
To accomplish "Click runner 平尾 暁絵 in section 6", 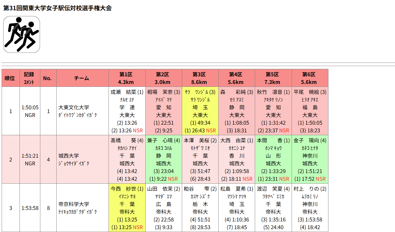I will pyautogui.click(x=310, y=111).
